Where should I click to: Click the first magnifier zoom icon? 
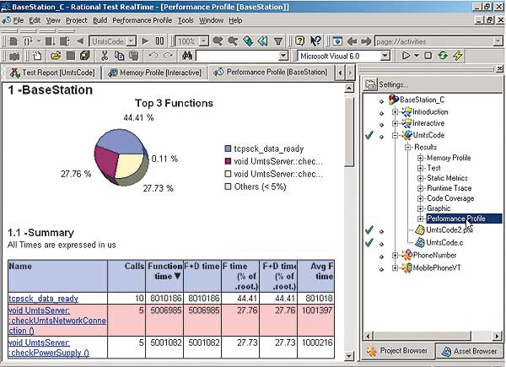(x=218, y=41)
